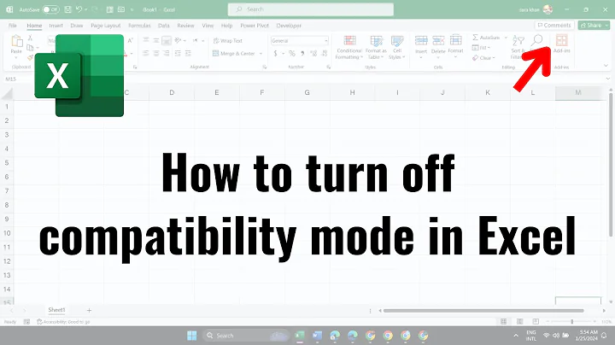Image resolution: width=615 pixels, height=345 pixels.
Task: Click the Align Left icon
Action: click(x=146, y=53)
